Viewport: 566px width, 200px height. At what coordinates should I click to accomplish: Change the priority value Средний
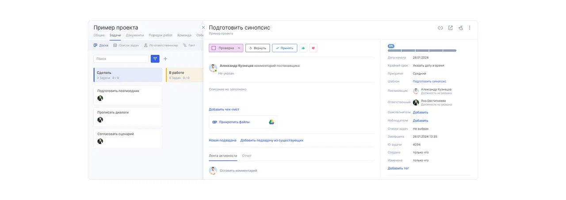[x=419, y=73]
